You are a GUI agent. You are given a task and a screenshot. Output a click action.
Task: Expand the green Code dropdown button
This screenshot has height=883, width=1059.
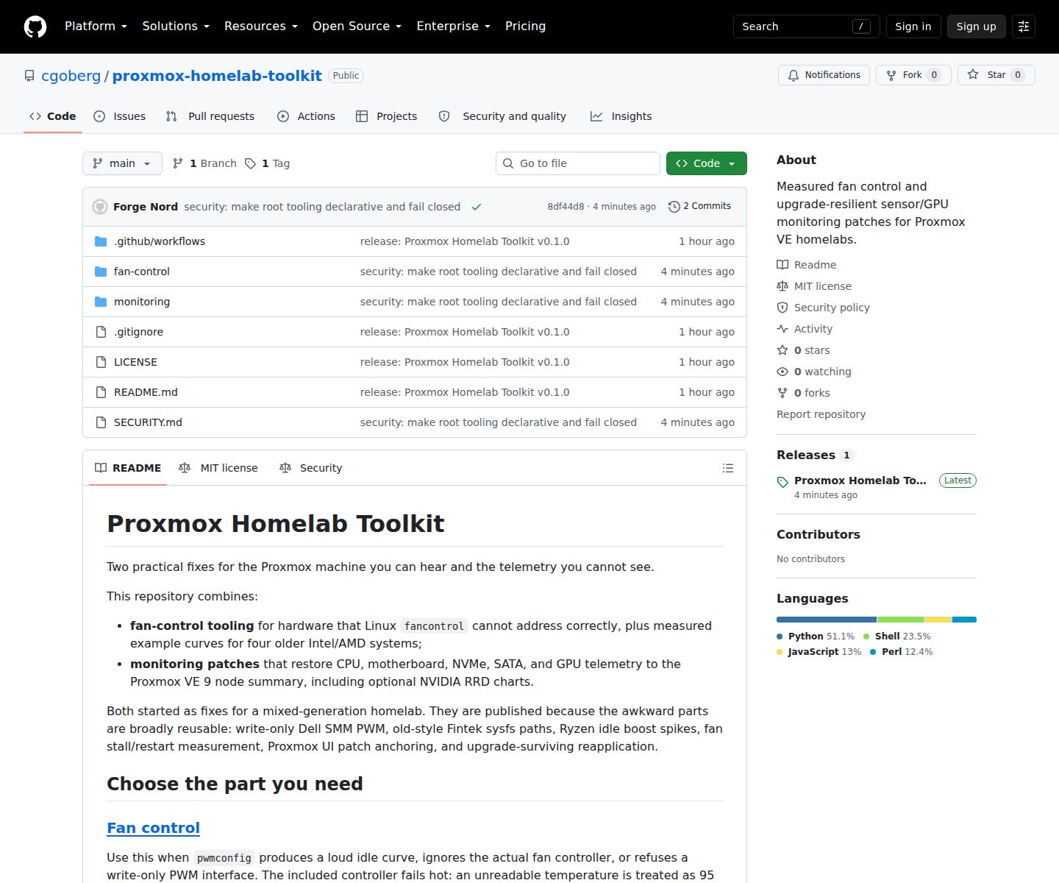706,163
